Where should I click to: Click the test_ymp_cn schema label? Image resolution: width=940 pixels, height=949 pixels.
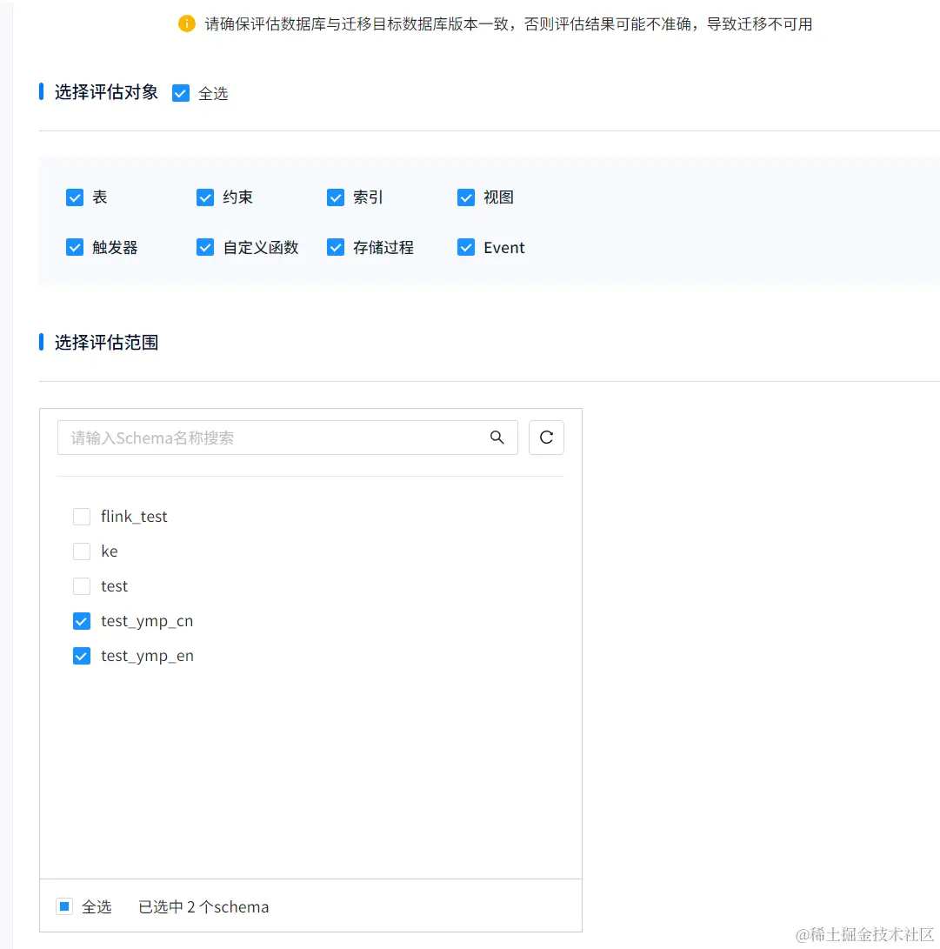[x=147, y=622]
